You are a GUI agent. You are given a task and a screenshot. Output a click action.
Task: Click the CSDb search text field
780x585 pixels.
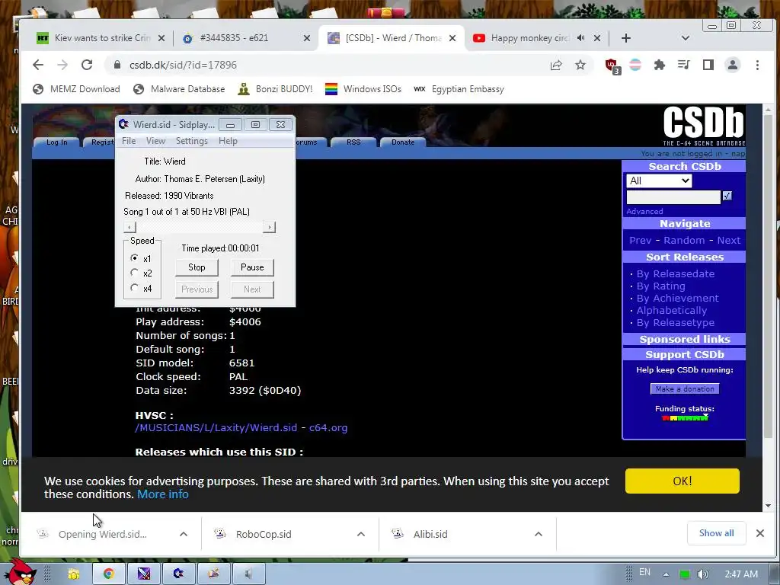[673, 197]
